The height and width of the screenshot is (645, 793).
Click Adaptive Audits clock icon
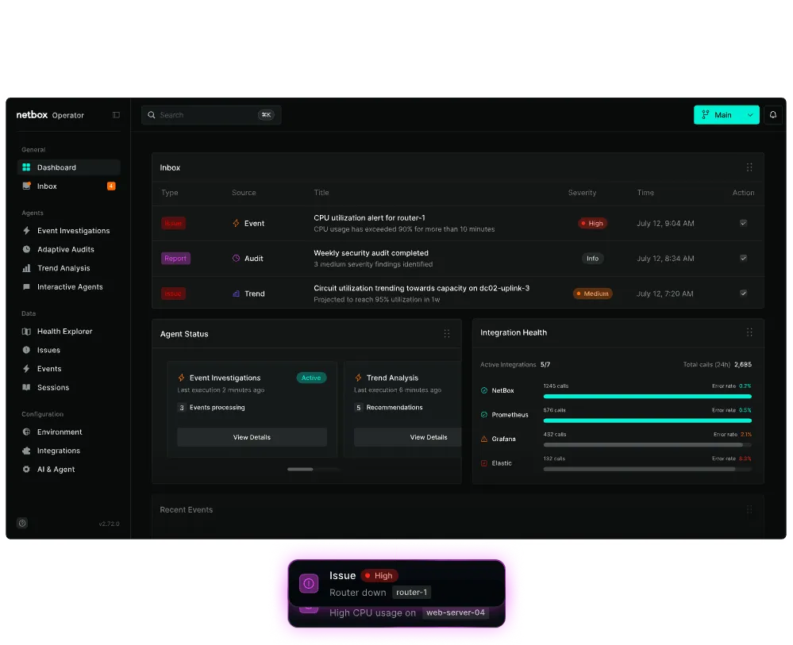point(26,249)
